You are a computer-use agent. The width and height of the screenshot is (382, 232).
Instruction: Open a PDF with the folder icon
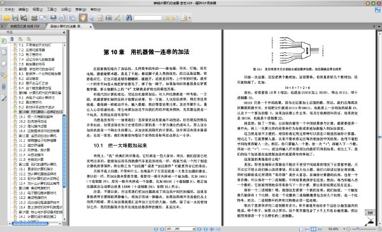point(6,18)
